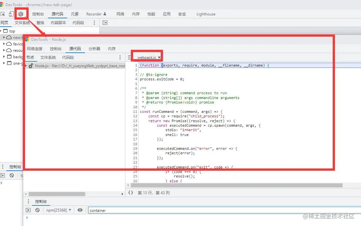Switch to 性能 tab
Viewport: 361px width, 226px height.
pos(151,14)
